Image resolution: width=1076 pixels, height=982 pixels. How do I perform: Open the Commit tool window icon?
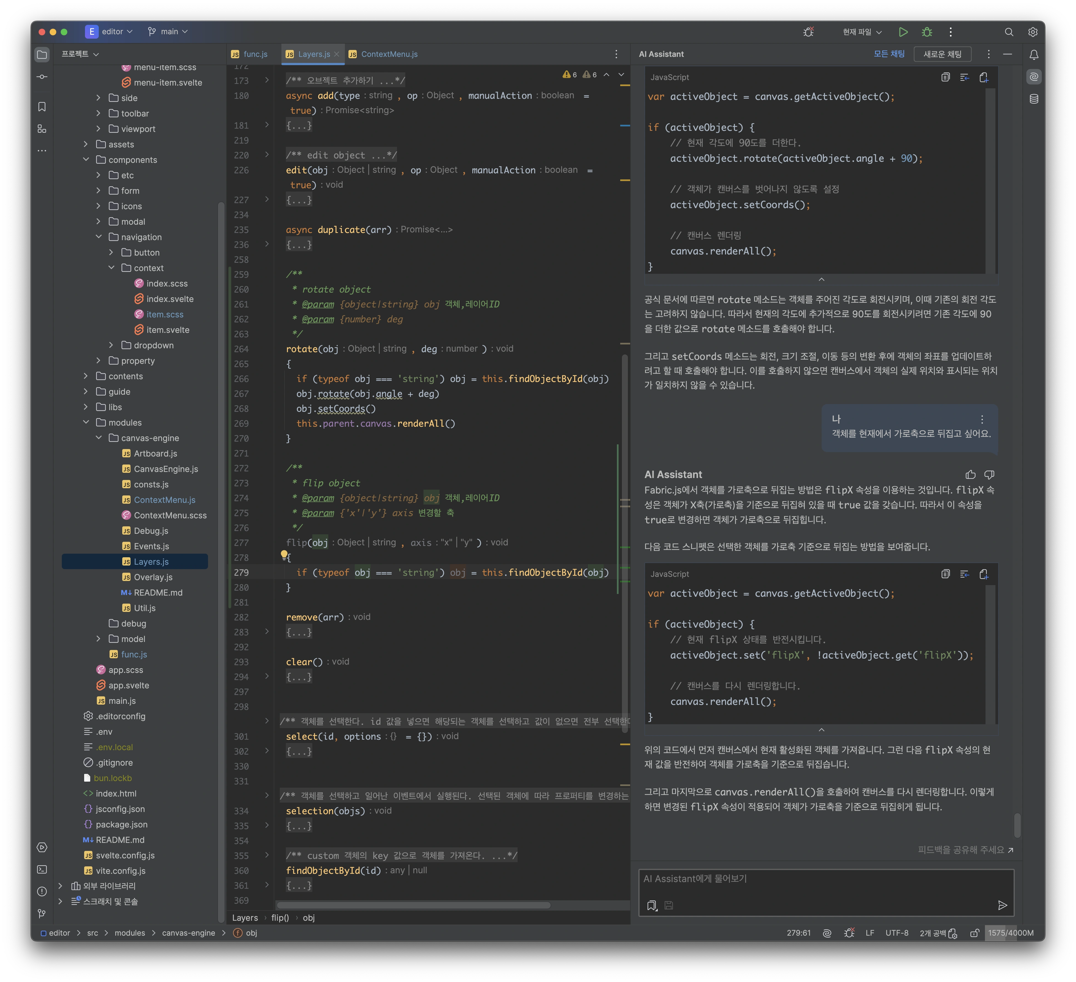pos(42,77)
